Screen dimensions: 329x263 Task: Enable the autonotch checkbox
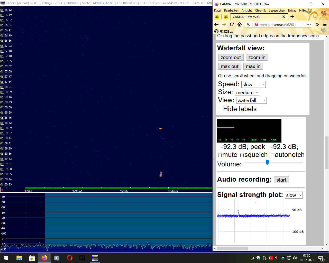coord(272,155)
